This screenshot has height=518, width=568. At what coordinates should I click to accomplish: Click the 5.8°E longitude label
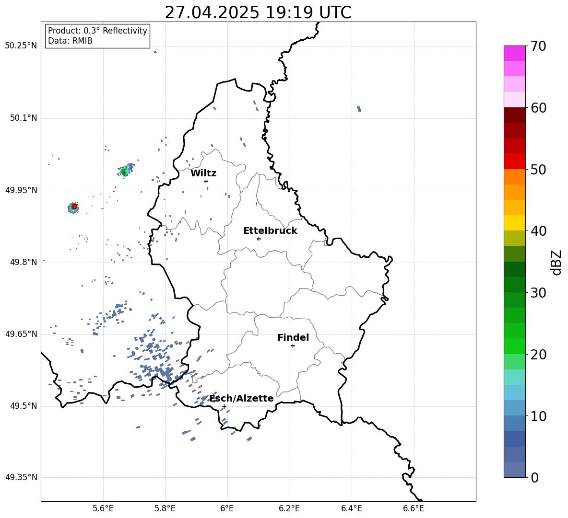point(165,508)
